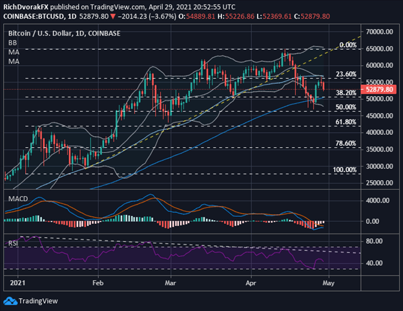Click the 80.00 RSI axis label

point(374,241)
